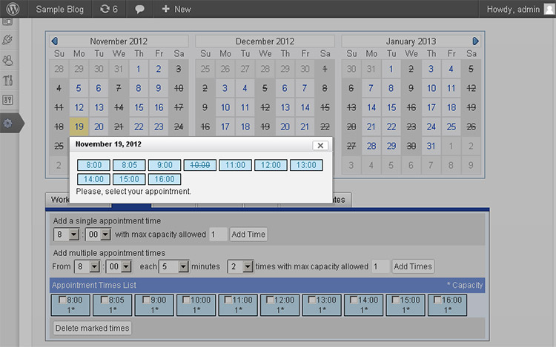
Task: Click the * Capacity label
Action: coord(465,285)
